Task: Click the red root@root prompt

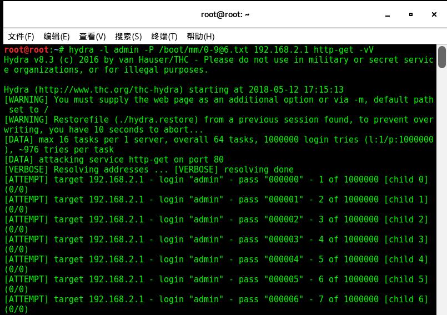Action: tap(27, 50)
